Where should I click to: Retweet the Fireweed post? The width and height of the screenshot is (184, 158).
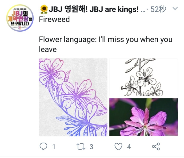tap(81, 147)
